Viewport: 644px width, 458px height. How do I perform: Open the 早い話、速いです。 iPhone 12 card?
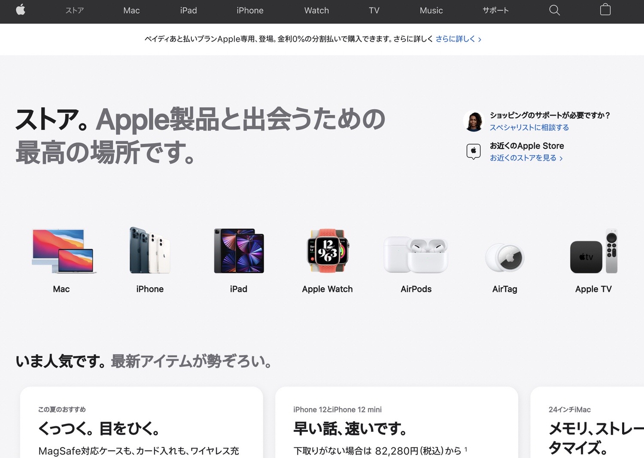coord(397,422)
